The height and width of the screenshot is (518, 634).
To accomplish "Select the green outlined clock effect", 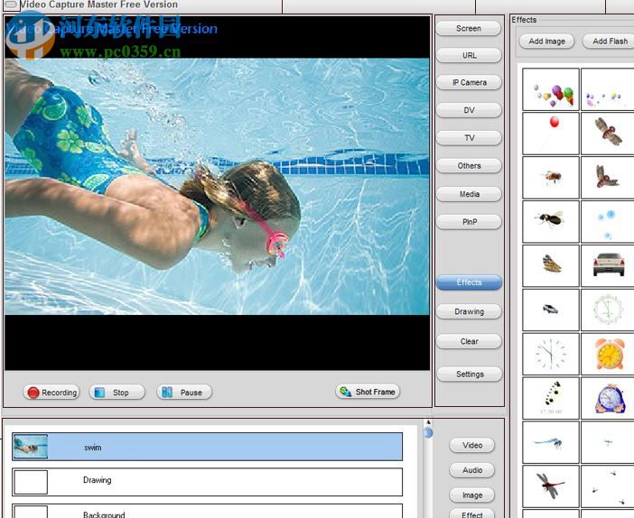I will click(x=608, y=310).
